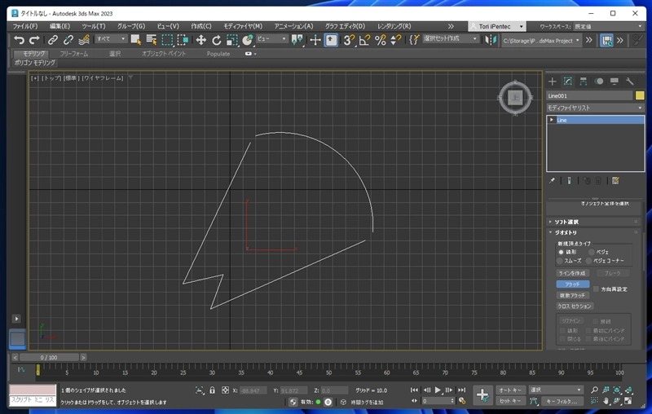
Task: Select the Move tool in the toolbar
Action: [x=200, y=39]
